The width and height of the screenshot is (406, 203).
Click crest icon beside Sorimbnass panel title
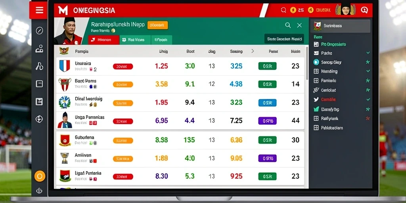(x=318, y=26)
